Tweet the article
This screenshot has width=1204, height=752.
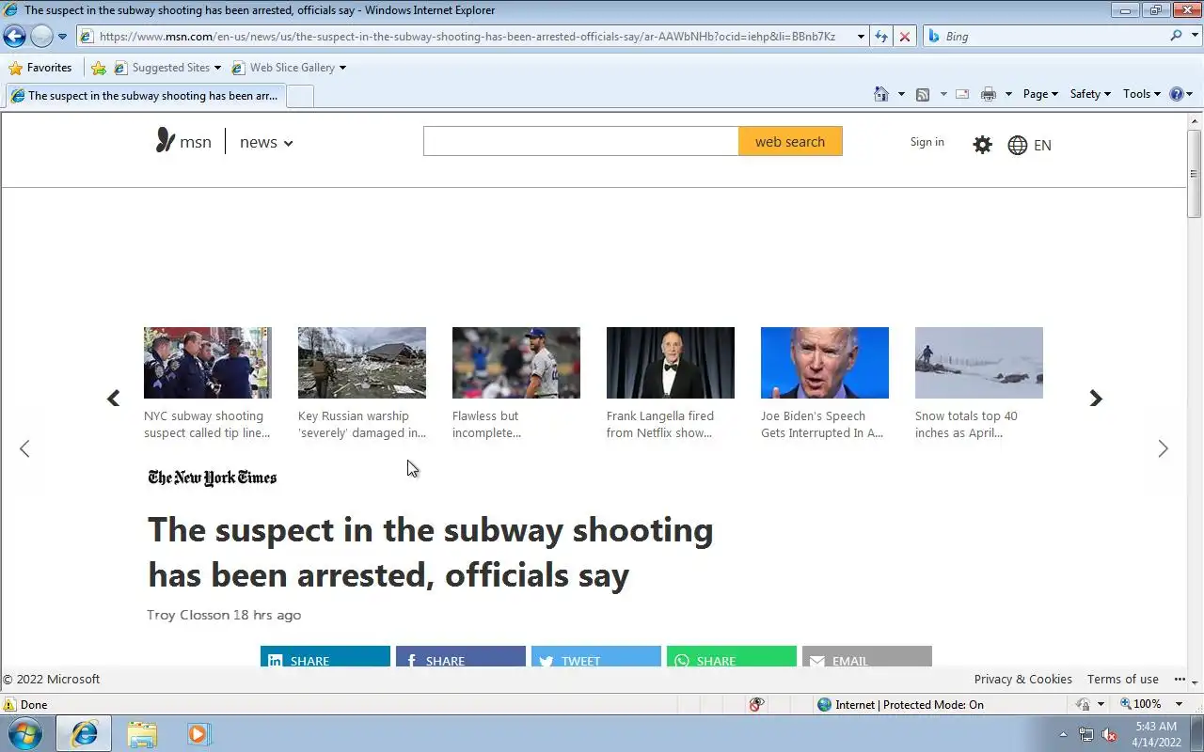tap(596, 656)
